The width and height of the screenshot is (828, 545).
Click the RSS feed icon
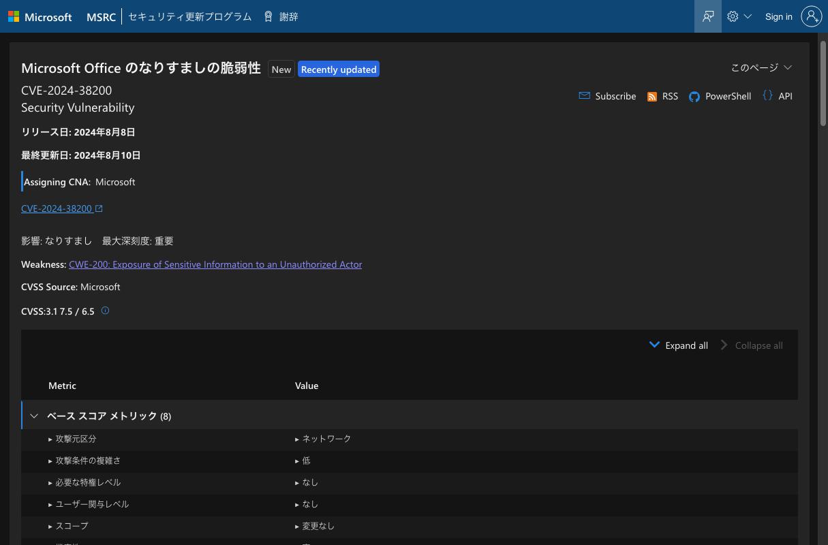652,97
